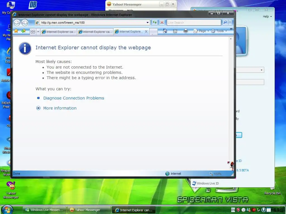This screenshot has width=286, height=214.
Task: Click the Home toolbar icon
Action: tap(165, 31)
